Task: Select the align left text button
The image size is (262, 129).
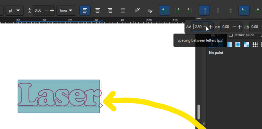Action: click(85, 11)
